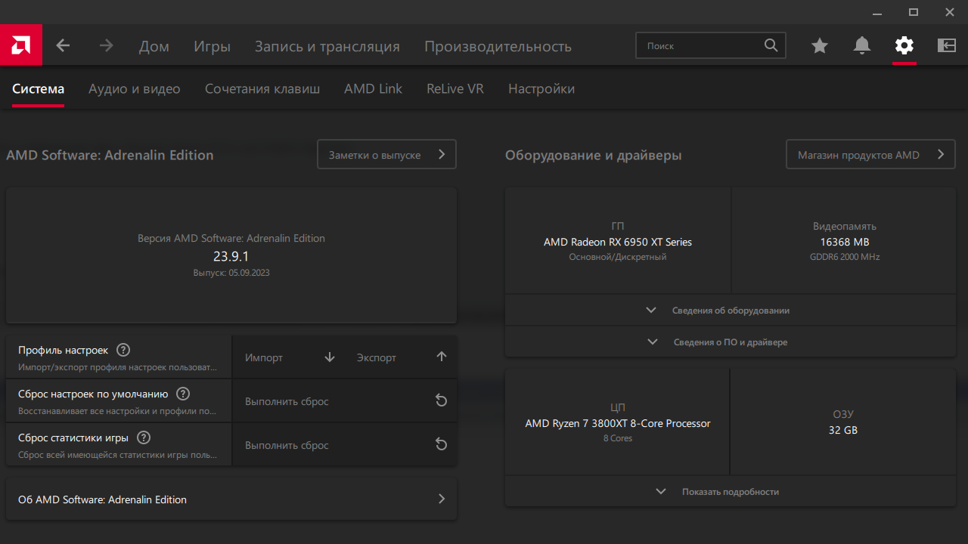Open the Дом menu
This screenshot has width=968, height=544.
coord(154,46)
